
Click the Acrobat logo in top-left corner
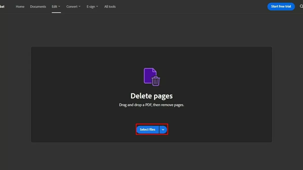pos(2,7)
